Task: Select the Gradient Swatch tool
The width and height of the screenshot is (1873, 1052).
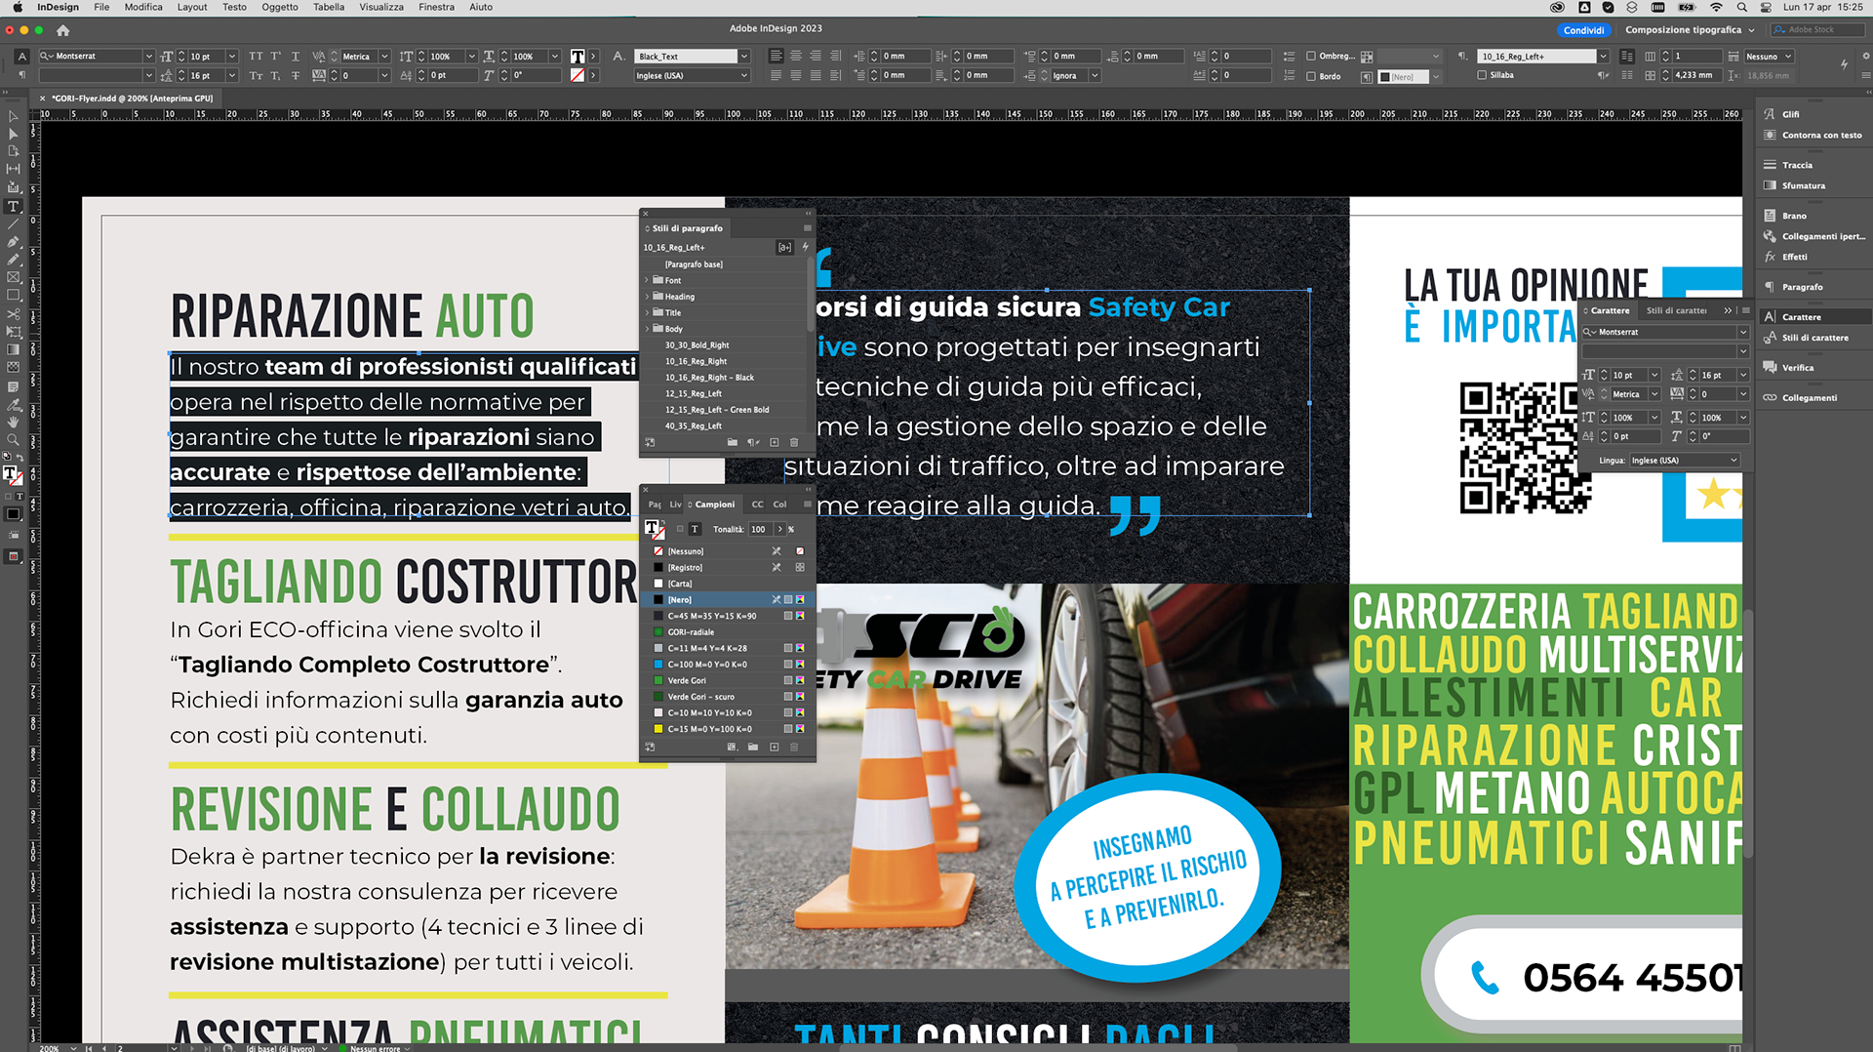Action: tap(13, 349)
